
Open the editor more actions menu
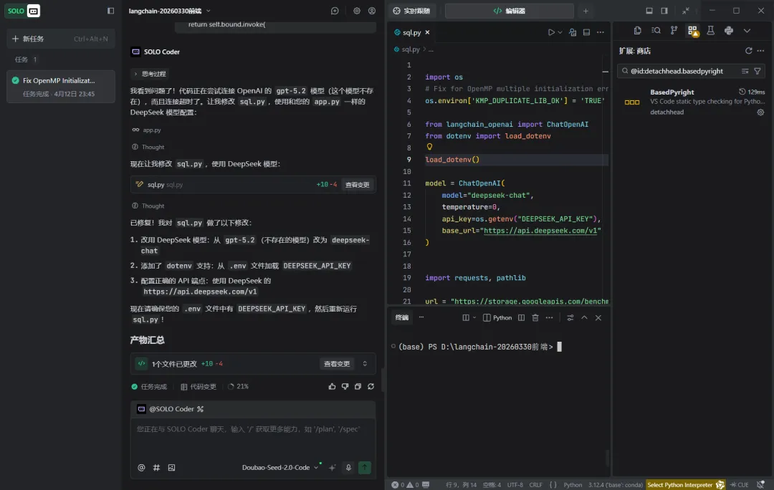[x=601, y=32]
